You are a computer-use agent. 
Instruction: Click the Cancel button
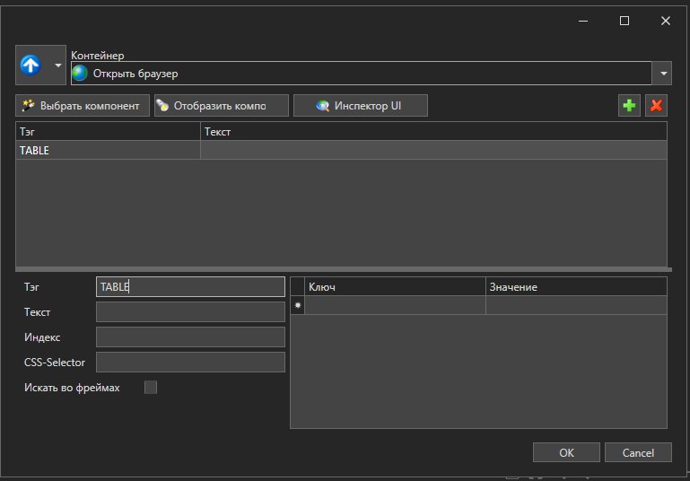[x=638, y=452]
